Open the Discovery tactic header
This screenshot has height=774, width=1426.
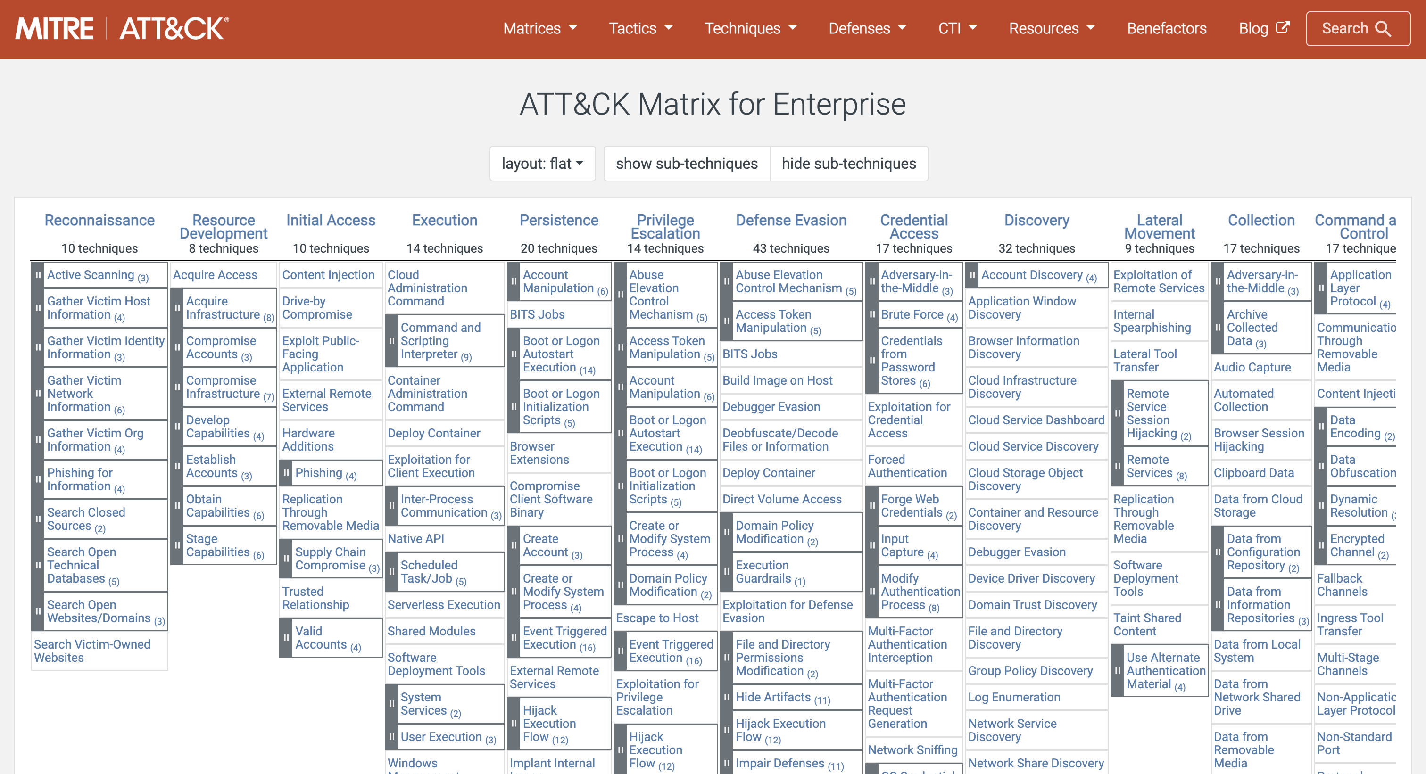(x=1036, y=220)
